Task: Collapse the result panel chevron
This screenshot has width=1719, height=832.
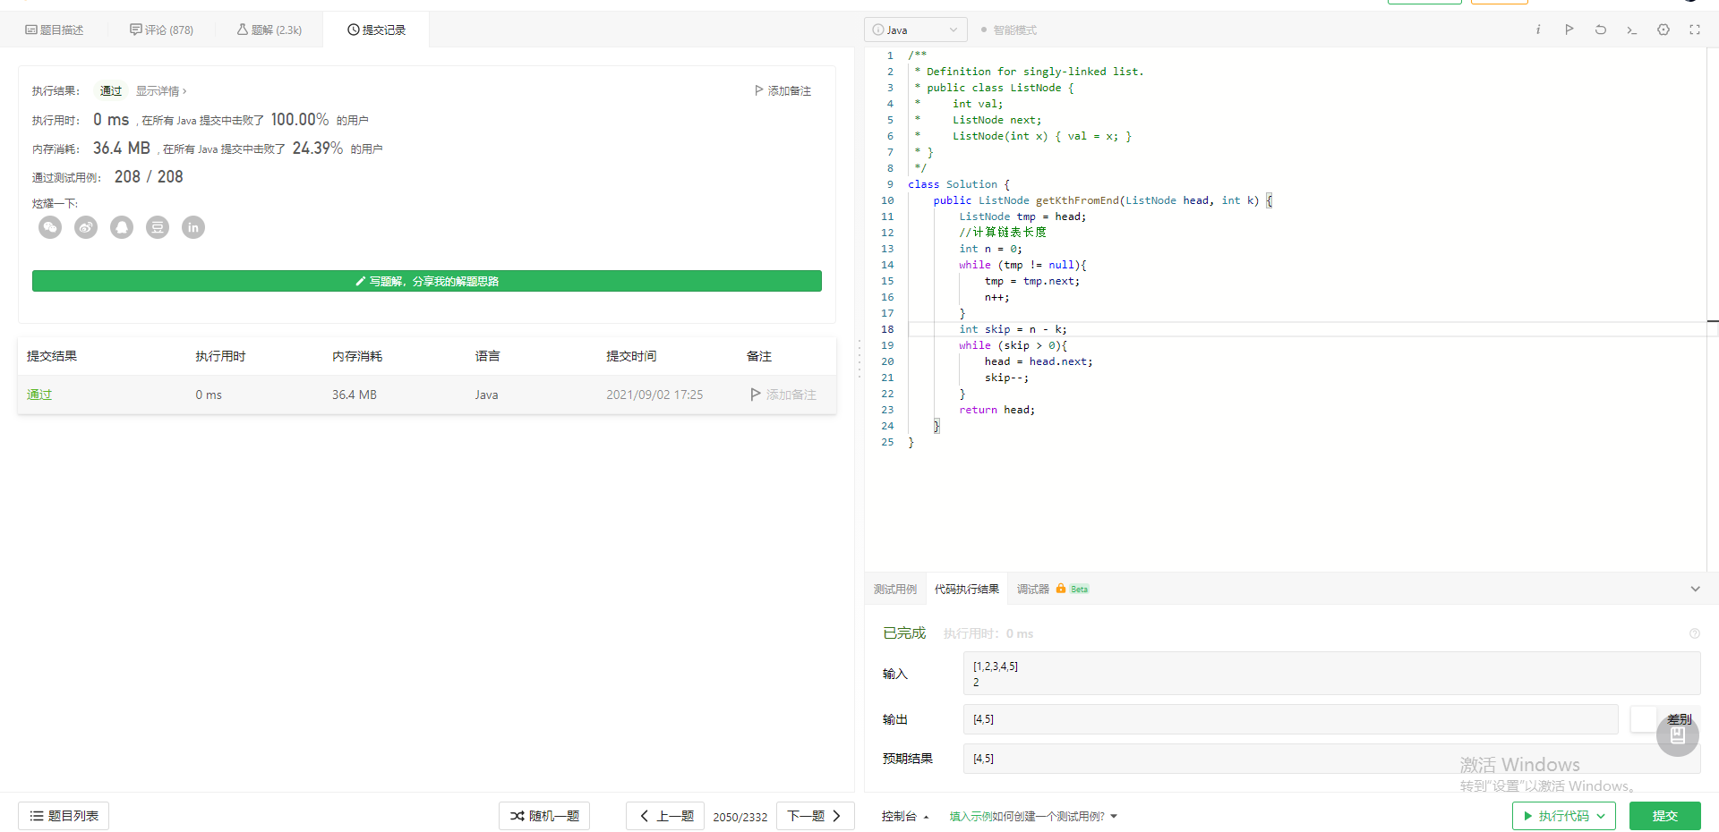Action: [x=1695, y=589]
